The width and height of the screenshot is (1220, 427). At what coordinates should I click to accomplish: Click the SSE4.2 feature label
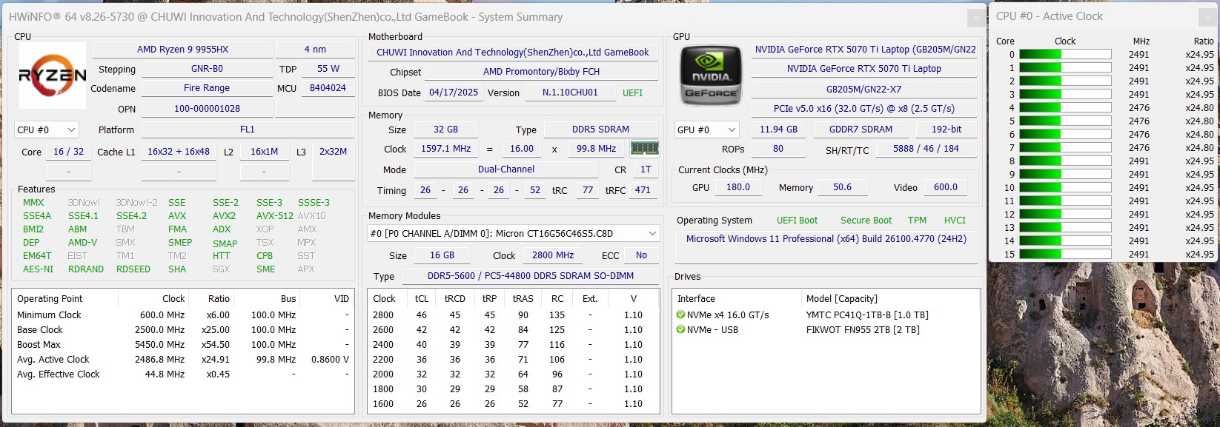[131, 216]
